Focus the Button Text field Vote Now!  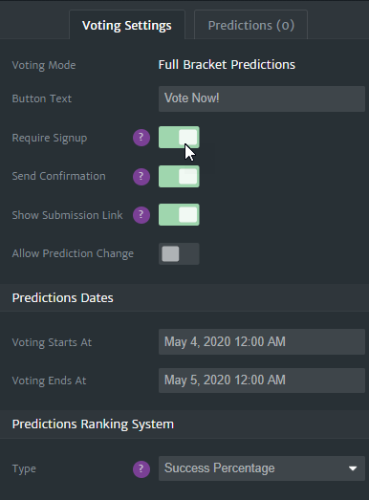coord(262,98)
